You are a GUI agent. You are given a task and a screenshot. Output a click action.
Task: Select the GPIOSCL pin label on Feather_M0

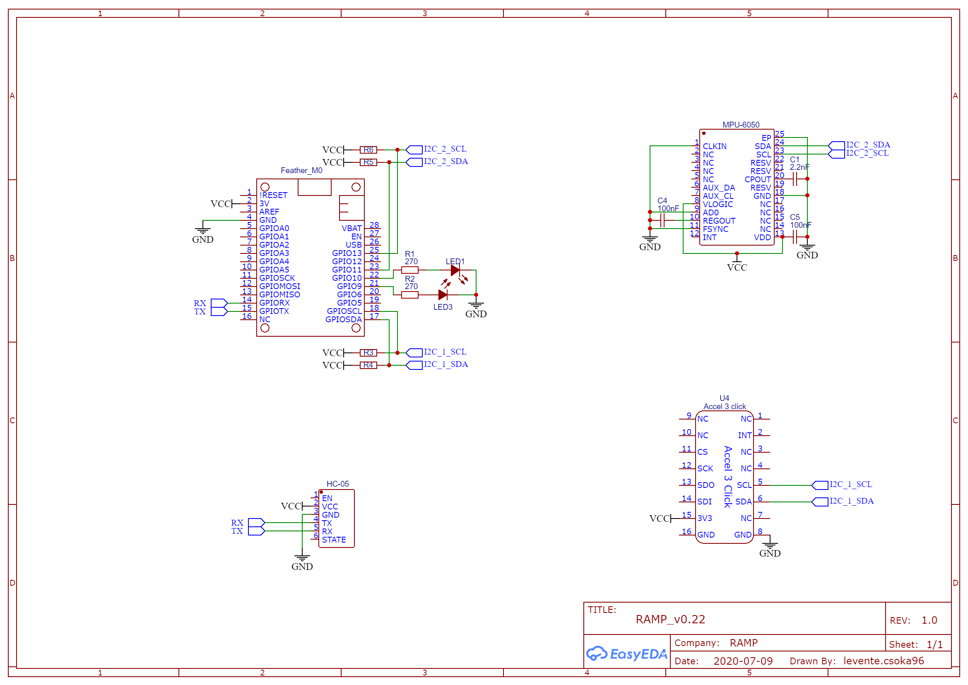click(x=344, y=311)
